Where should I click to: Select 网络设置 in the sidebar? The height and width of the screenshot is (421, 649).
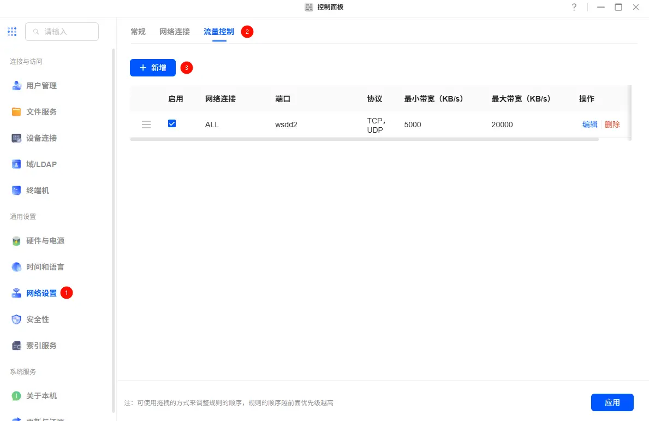[41, 293]
